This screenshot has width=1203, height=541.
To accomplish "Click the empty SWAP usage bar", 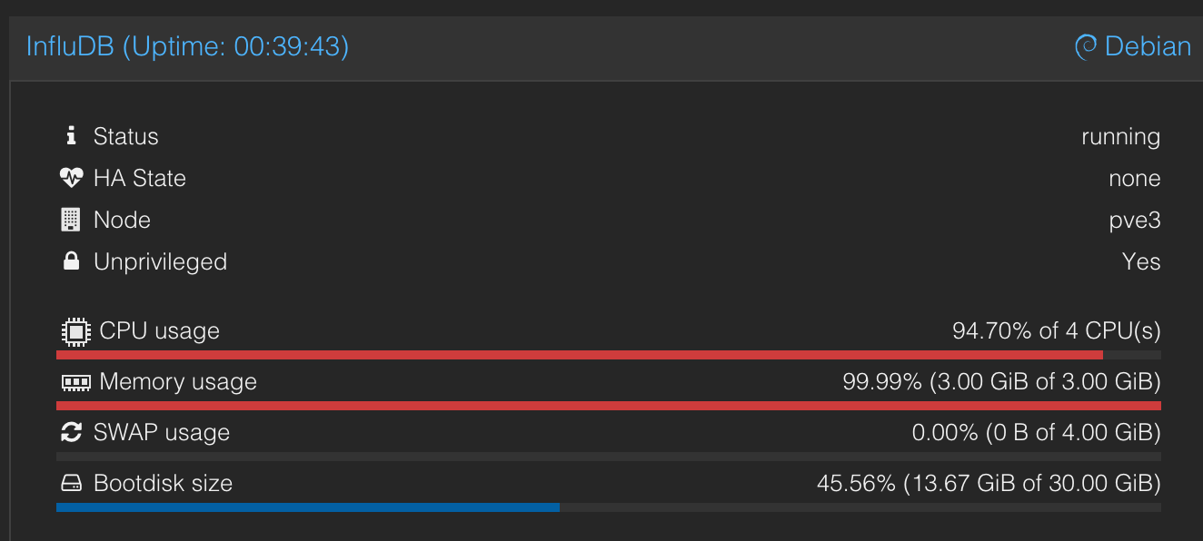I will [x=608, y=457].
